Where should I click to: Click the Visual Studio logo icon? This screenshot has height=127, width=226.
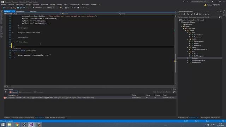[x=2, y=2]
